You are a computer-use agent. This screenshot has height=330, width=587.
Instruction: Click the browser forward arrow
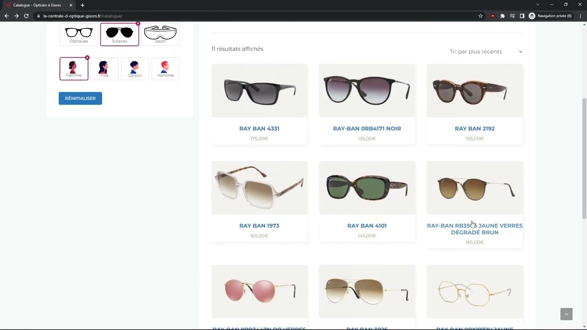click(17, 16)
